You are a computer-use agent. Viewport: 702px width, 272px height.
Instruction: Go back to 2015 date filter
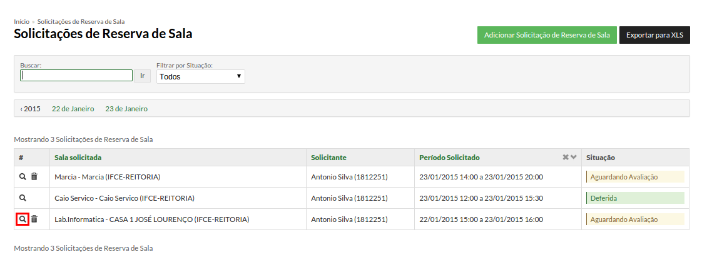[x=31, y=109]
